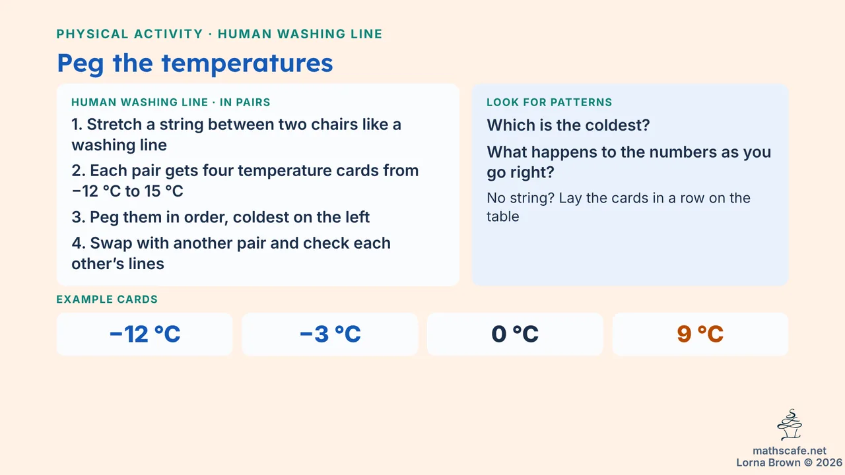The width and height of the screenshot is (845, 475).
Task: Click the Example Cards label
Action: point(107,300)
